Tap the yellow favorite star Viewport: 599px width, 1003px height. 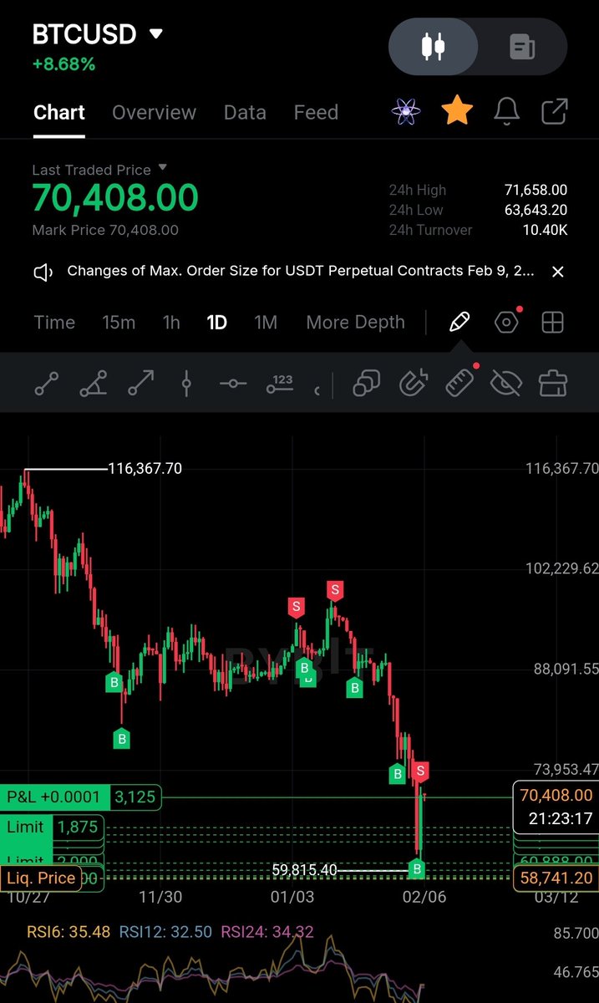457,110
